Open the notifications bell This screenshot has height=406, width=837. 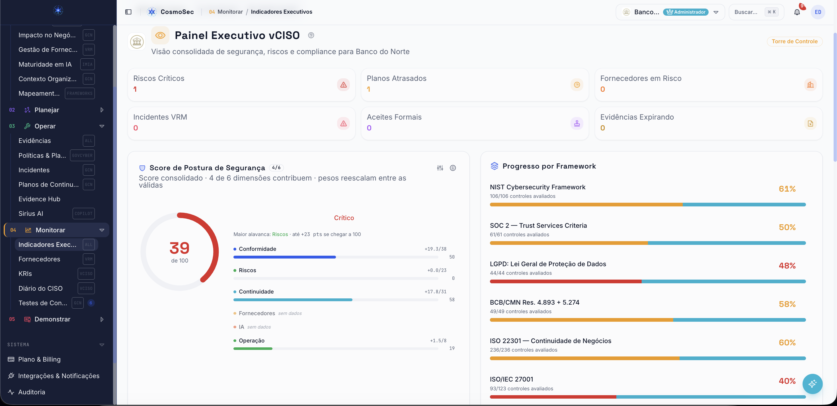[797, 12]
